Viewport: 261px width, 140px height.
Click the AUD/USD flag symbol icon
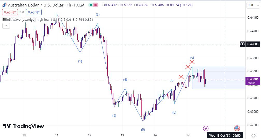tap(5, 5)
